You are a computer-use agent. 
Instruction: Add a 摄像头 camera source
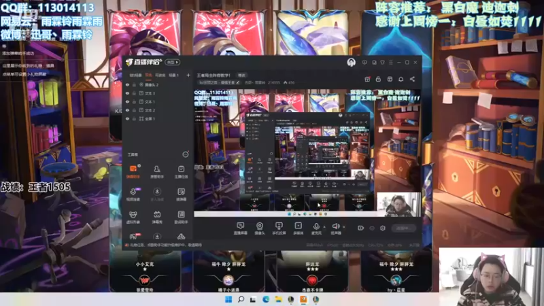click(x=260, y=228)
